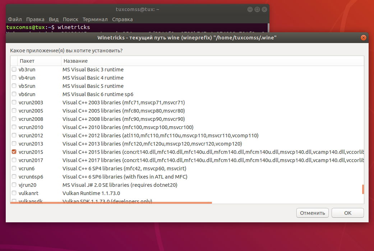
Task: Select the vjrun20 checkbox
Action: pyautogui.click(x=14, y=185)
